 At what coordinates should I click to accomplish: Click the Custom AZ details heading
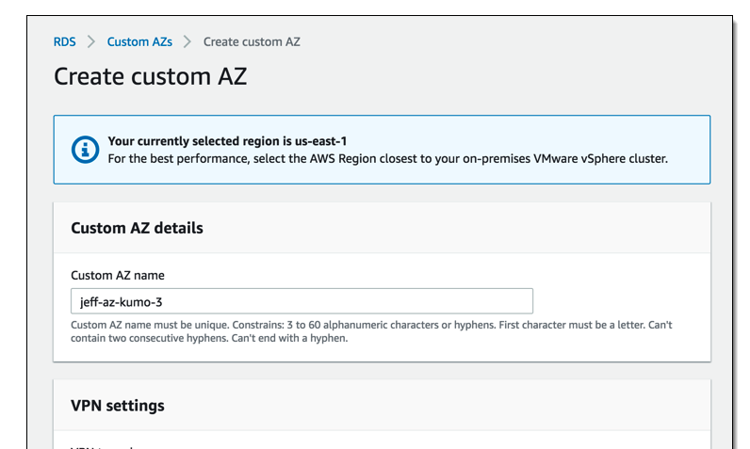tap(137, 228)
